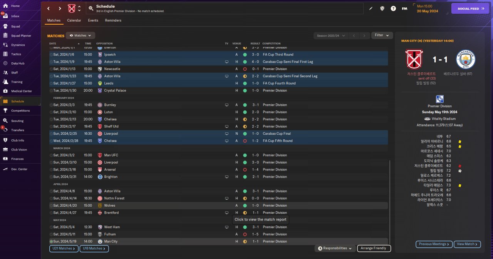The width and height of the screenshot is (493, 259).
Task: Switch to the Matches tab
Action: point(54,20)
